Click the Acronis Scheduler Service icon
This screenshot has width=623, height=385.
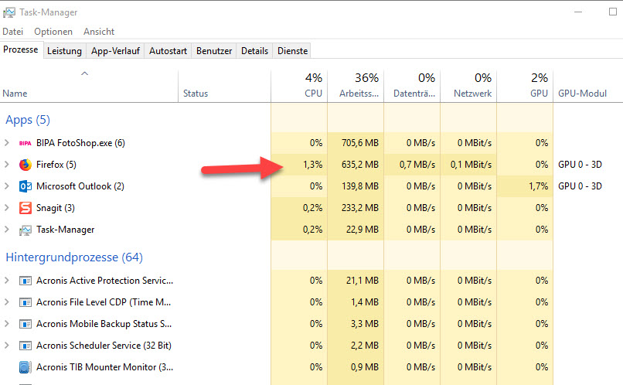pos(25,346)
